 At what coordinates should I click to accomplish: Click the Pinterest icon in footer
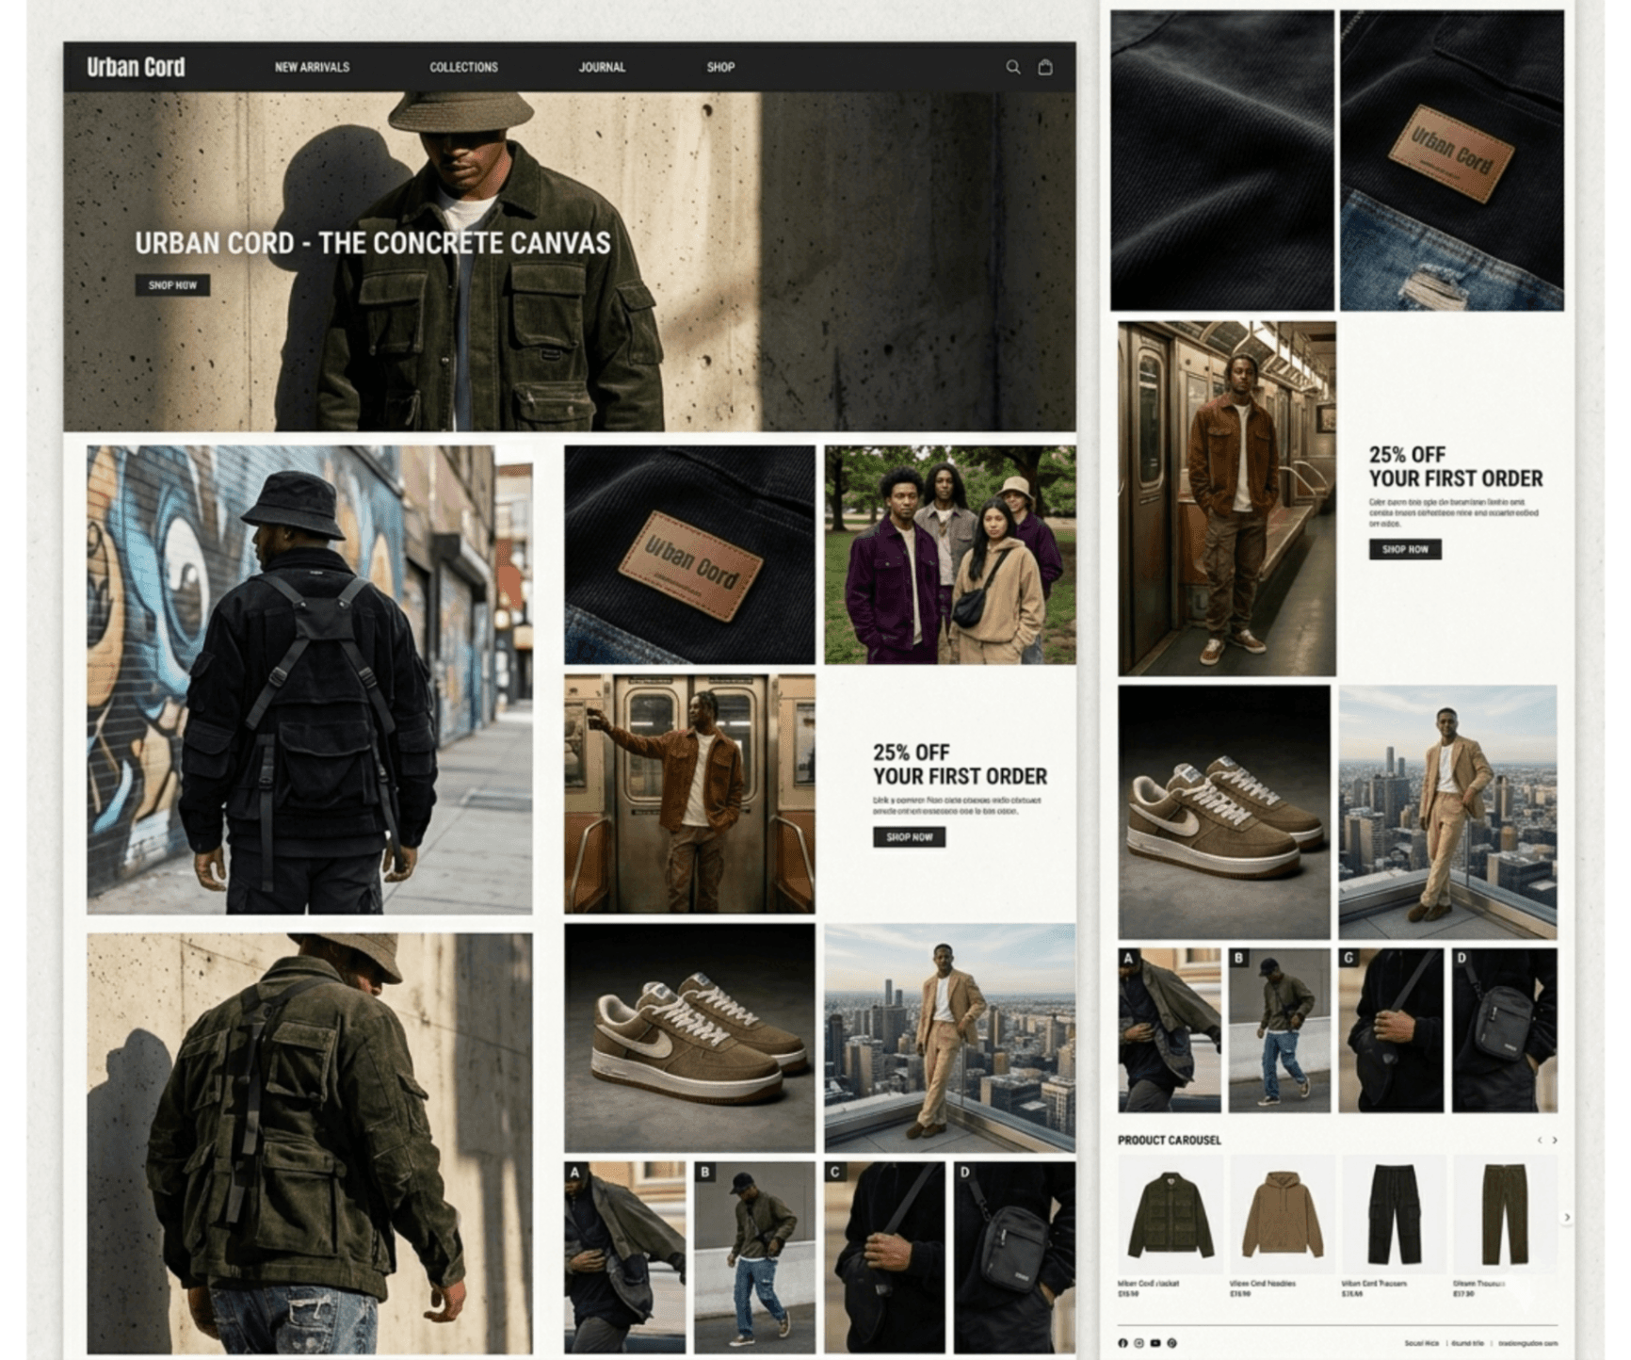pos(1171,1343)
